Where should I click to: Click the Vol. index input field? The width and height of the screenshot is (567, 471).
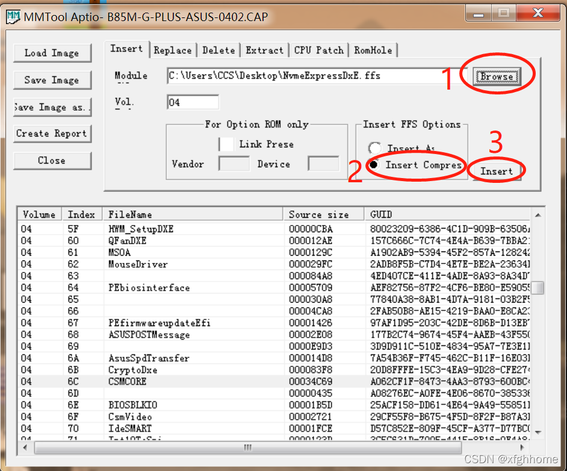193,102
